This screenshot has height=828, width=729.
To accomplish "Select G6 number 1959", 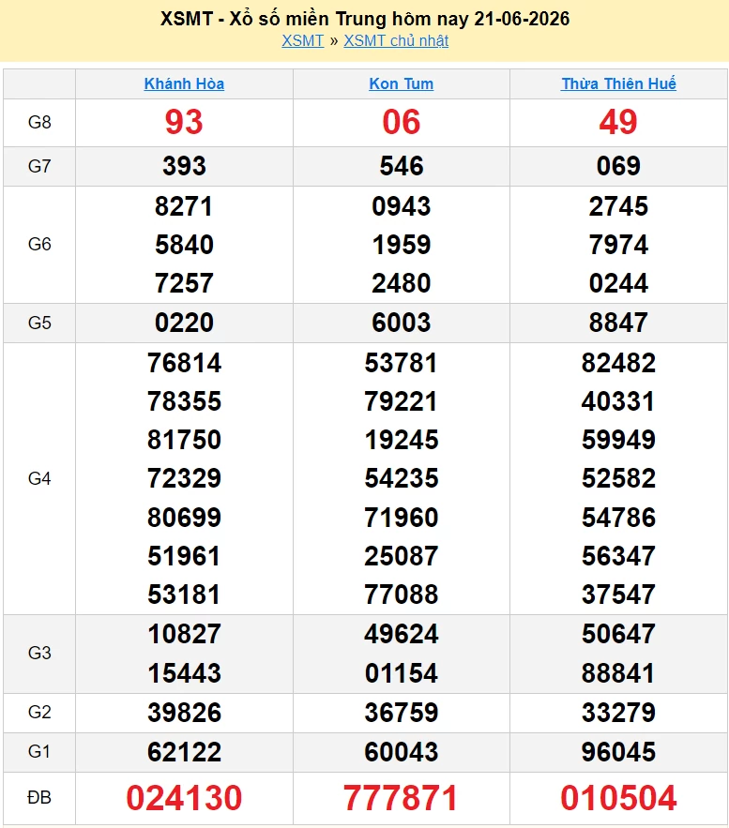I will point(402,245).
